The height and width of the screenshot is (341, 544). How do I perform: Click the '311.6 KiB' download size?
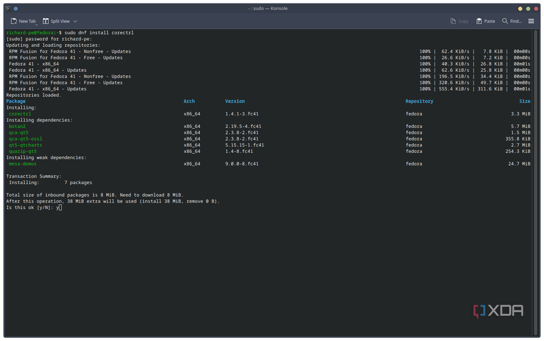490,89
